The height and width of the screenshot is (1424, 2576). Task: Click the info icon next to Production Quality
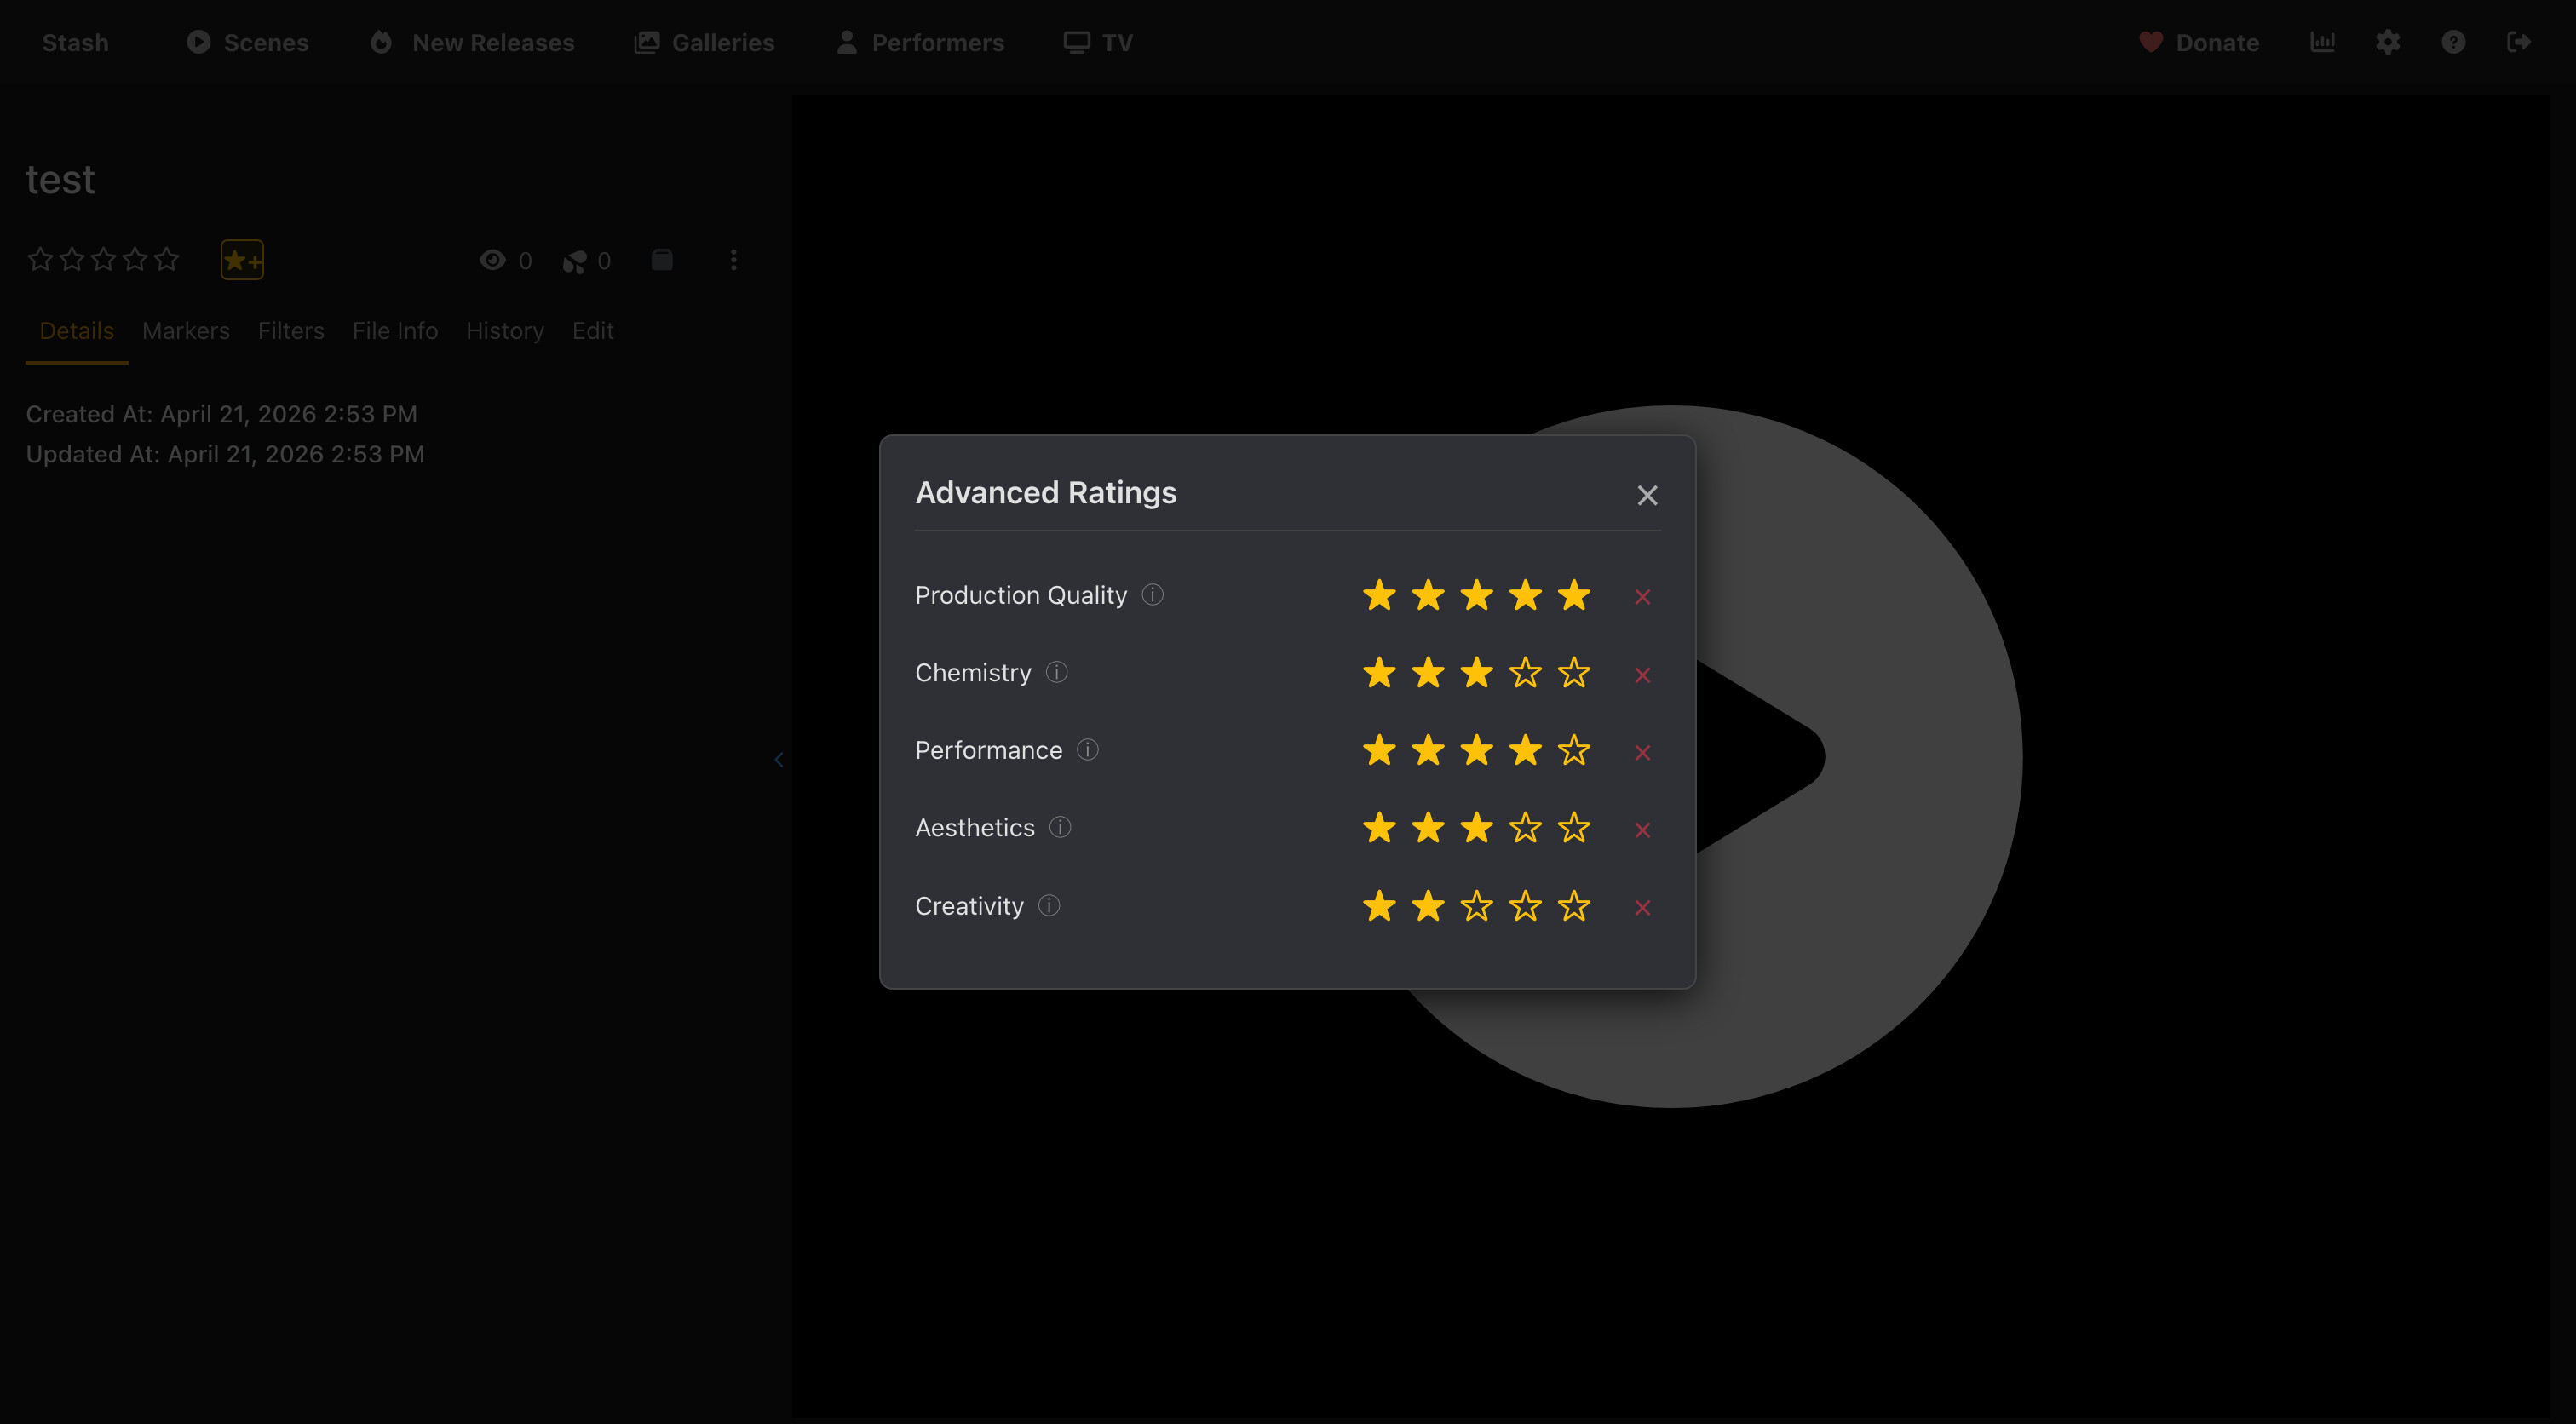(1152, 595)
